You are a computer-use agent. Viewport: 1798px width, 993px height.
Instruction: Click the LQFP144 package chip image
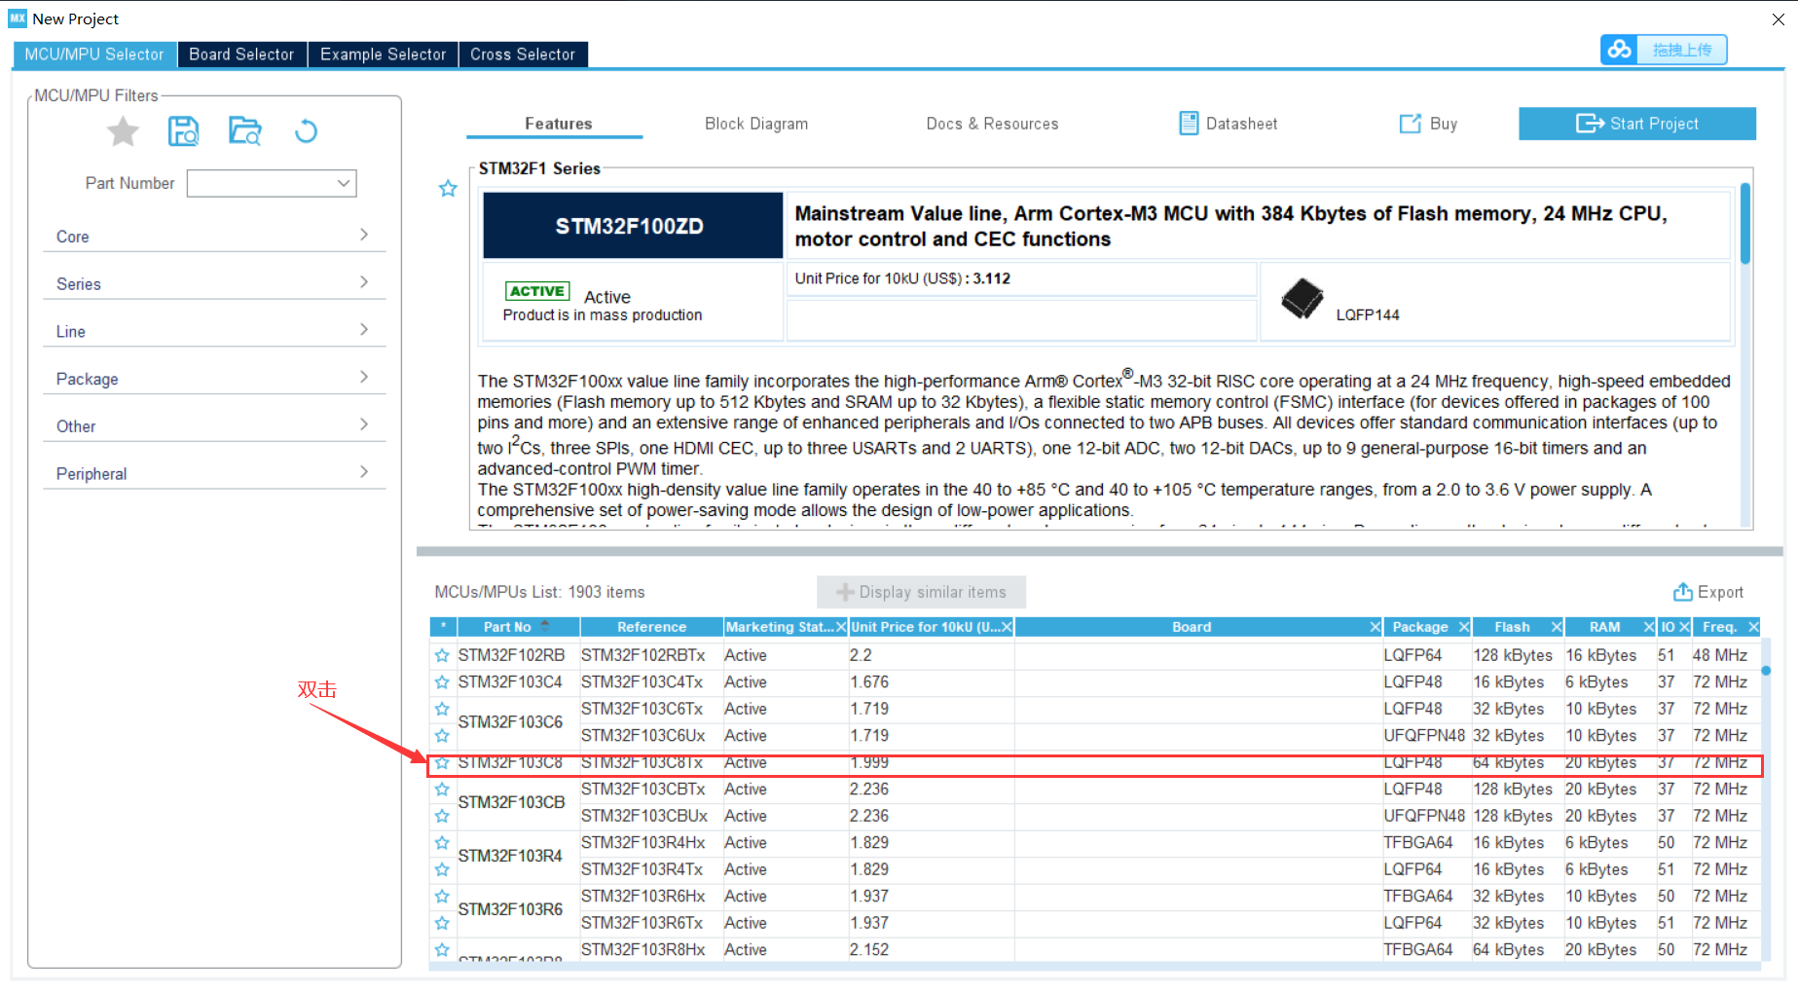(x=1303, y=299)
